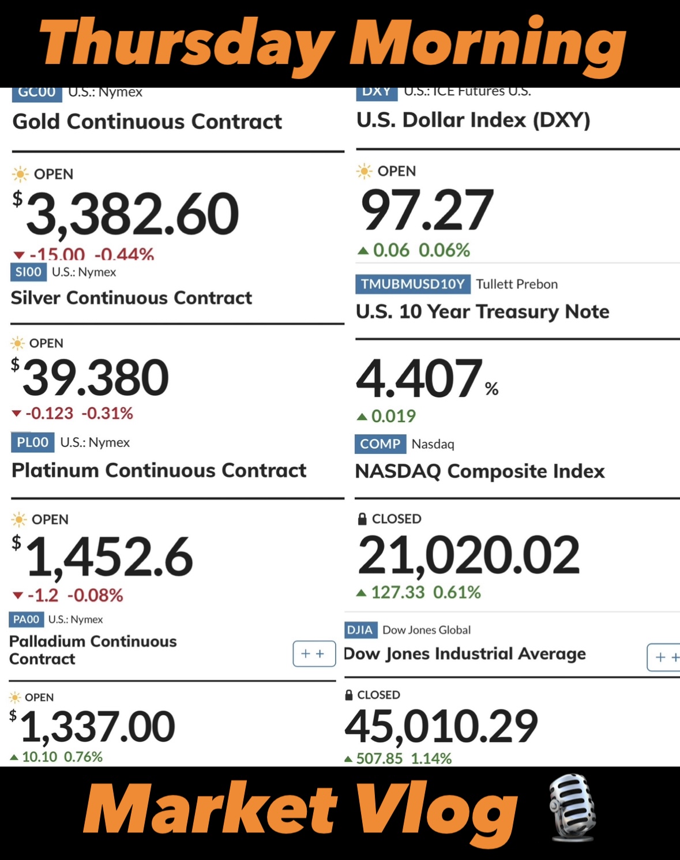Click the SI00 silver ticker badge
Viewport: 680px width, 860px height.
pos(28,272)
